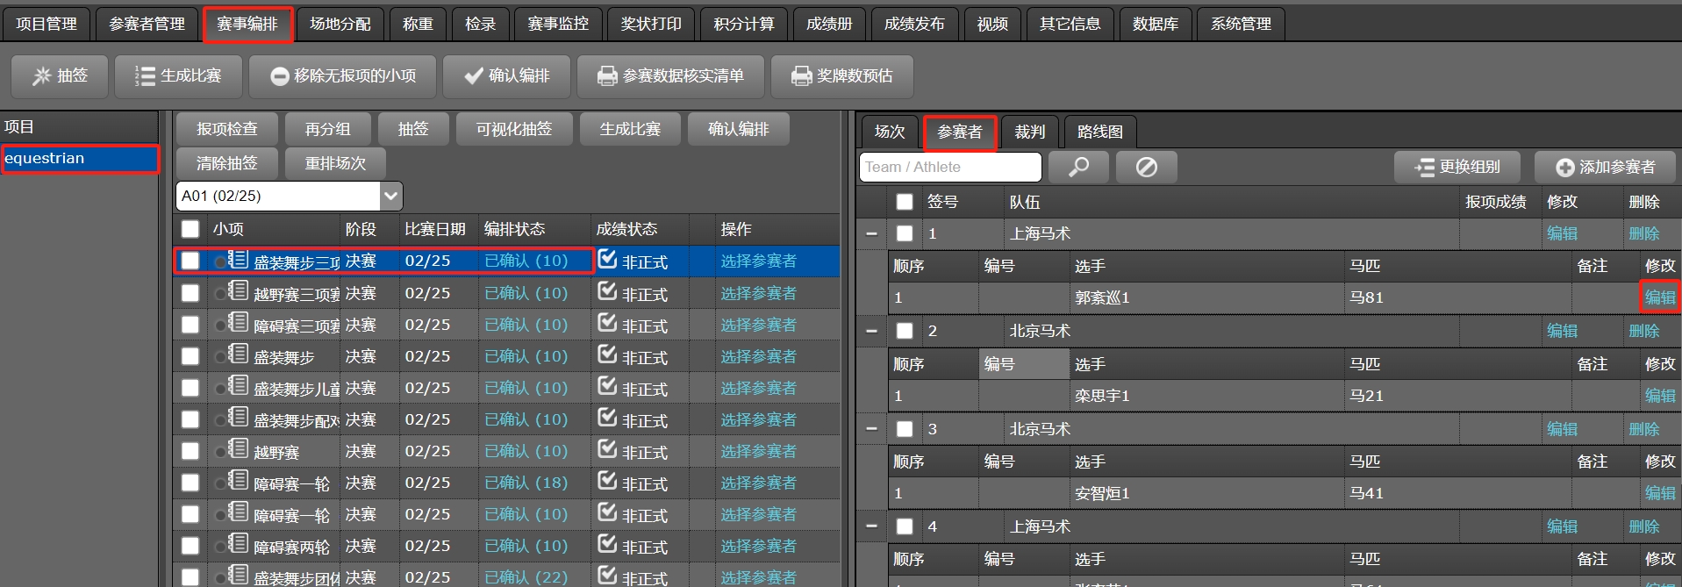Click 添加参赛者 plus button
This screenshot has height=587, width=1682.
[1605, 167]
